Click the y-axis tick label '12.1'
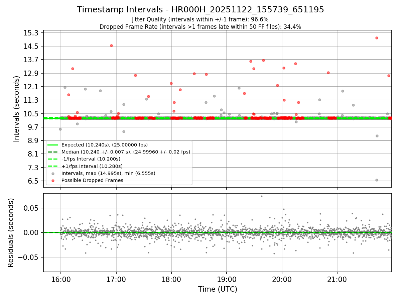 pyautogui.click(x=32, y=87)
